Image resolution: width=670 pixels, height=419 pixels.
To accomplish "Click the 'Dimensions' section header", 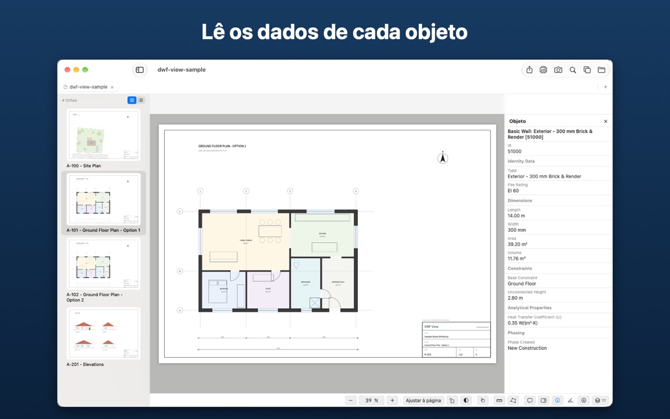I will (x=520, y=201).
